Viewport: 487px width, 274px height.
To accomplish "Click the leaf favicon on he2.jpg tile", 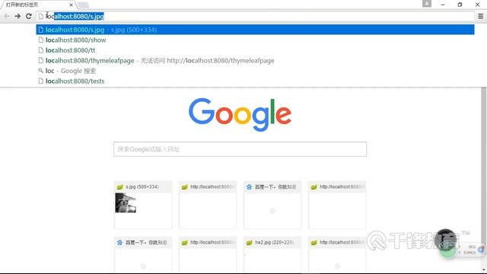I will (x=249, y=242).
